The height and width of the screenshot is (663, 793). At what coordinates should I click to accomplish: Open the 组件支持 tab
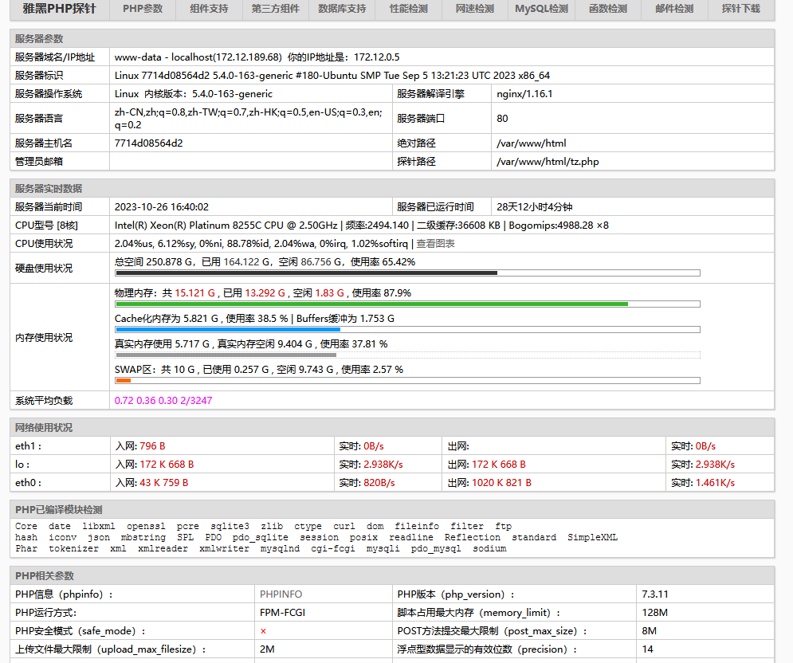[209, 9]
